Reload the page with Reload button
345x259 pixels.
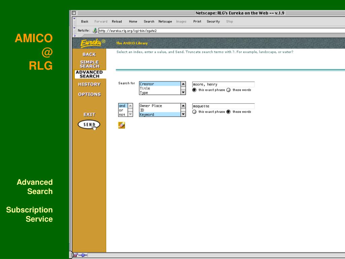tap(117, 21)
